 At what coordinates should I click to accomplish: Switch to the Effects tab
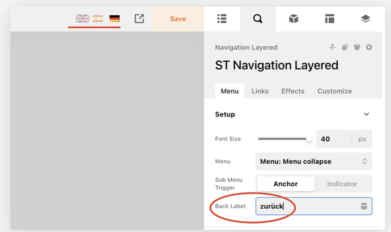click(x=293, y=91)
